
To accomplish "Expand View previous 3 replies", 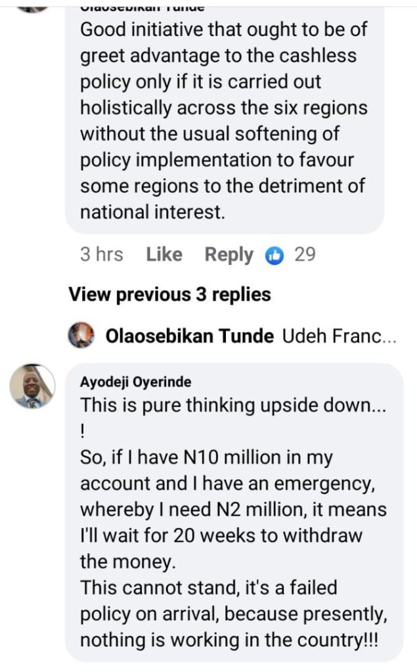I will 169,295.
